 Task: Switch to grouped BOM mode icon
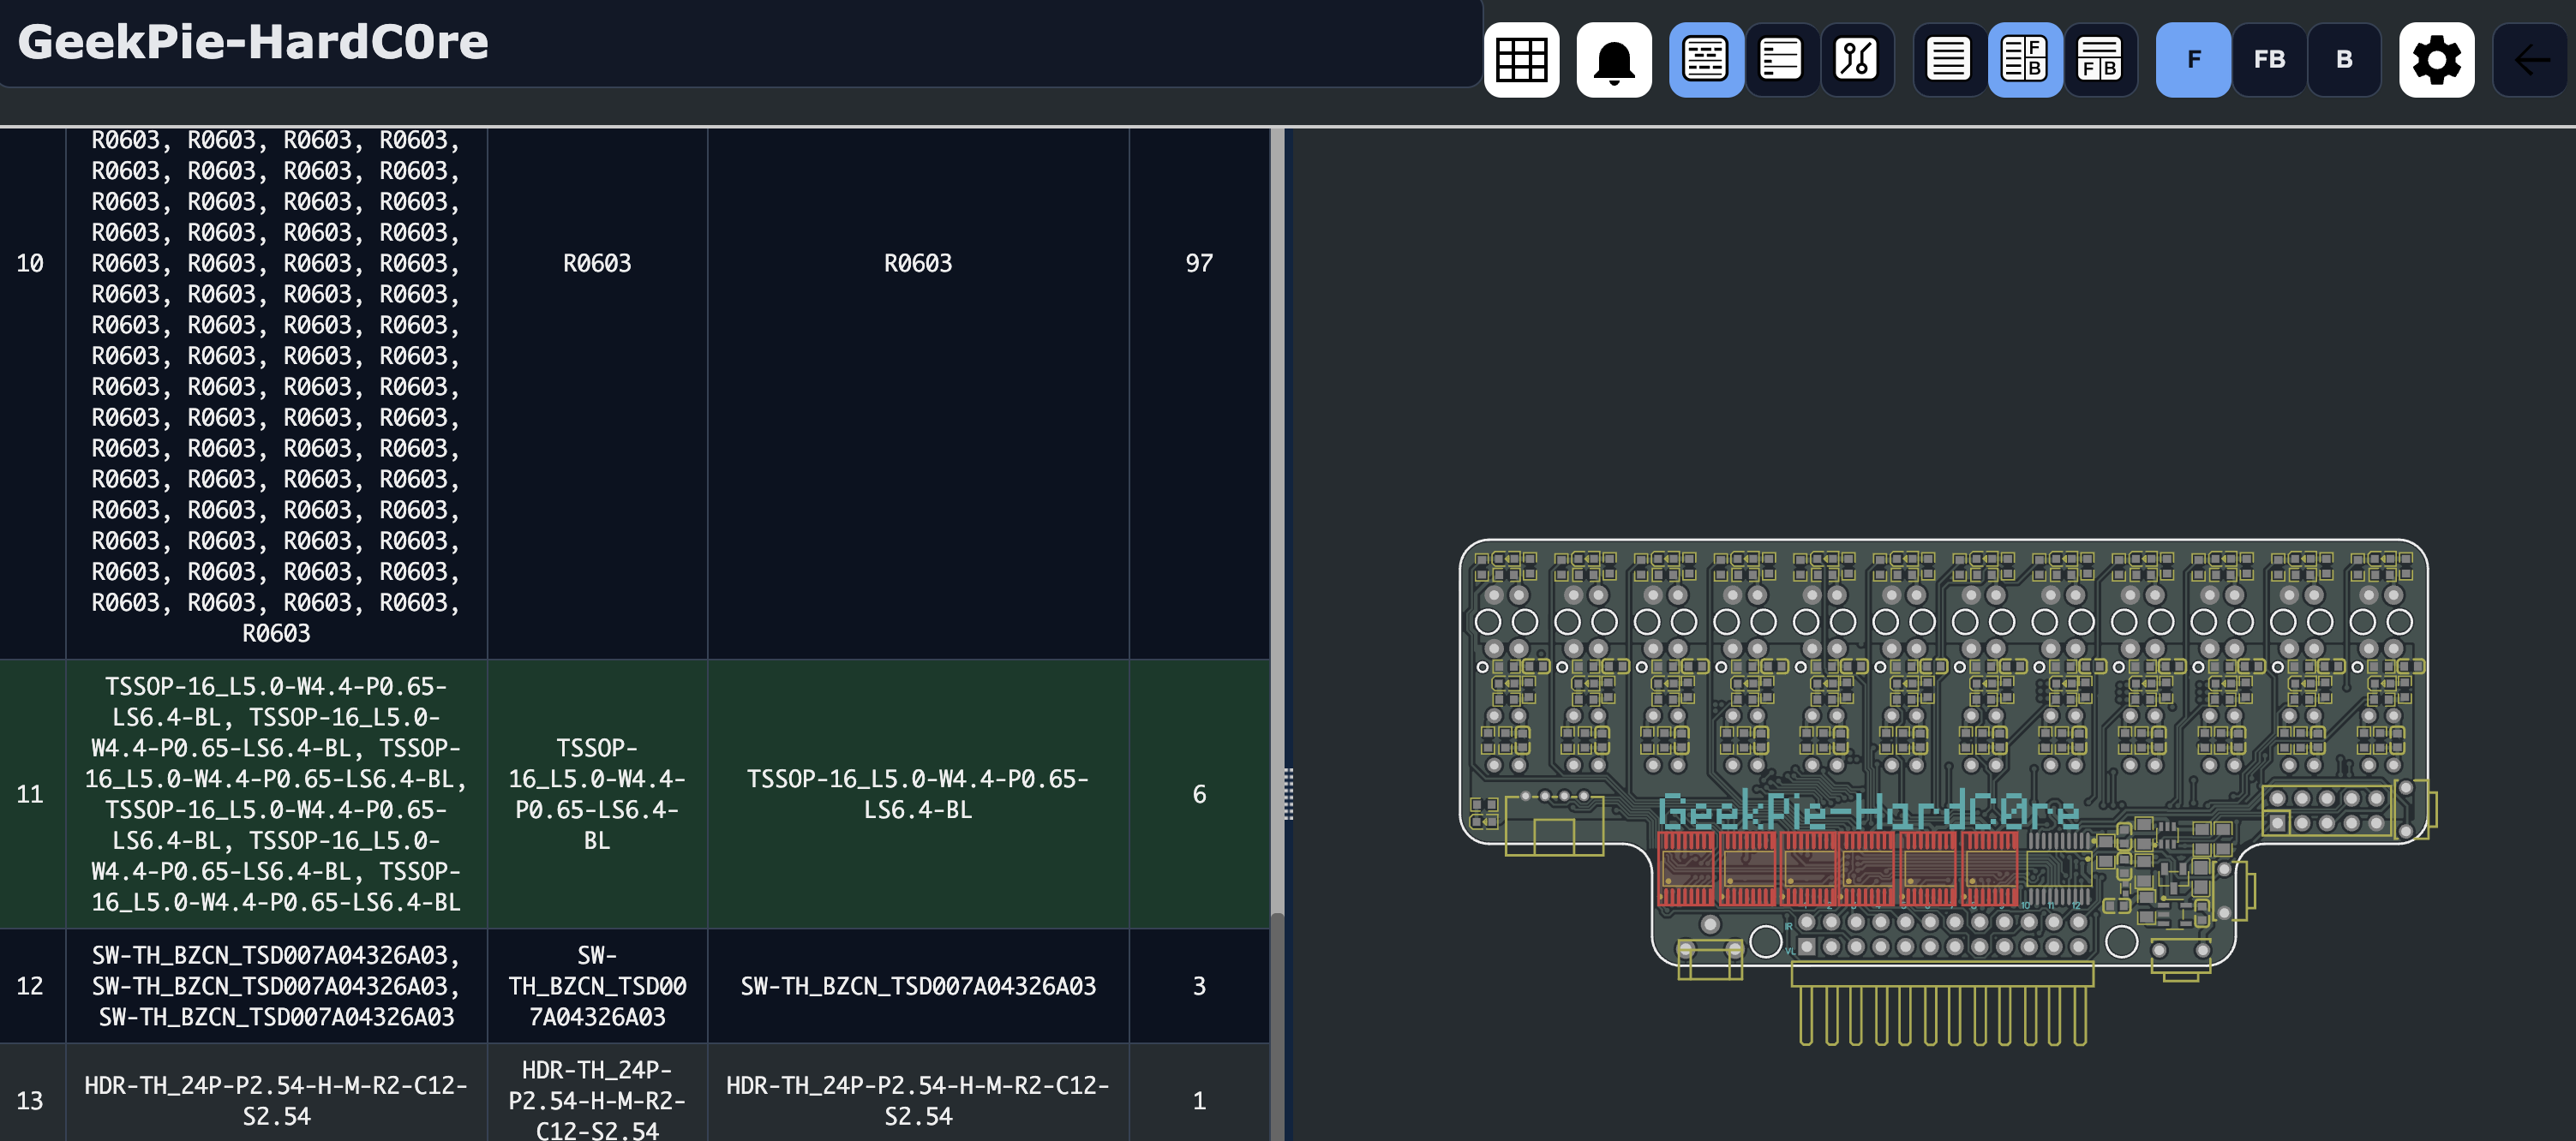coord(1705,60)
